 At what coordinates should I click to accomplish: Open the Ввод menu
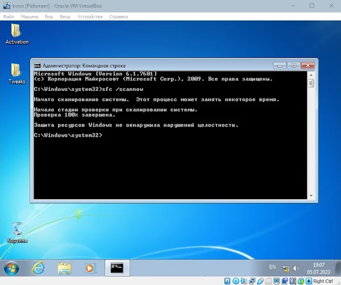pos(65,16)
